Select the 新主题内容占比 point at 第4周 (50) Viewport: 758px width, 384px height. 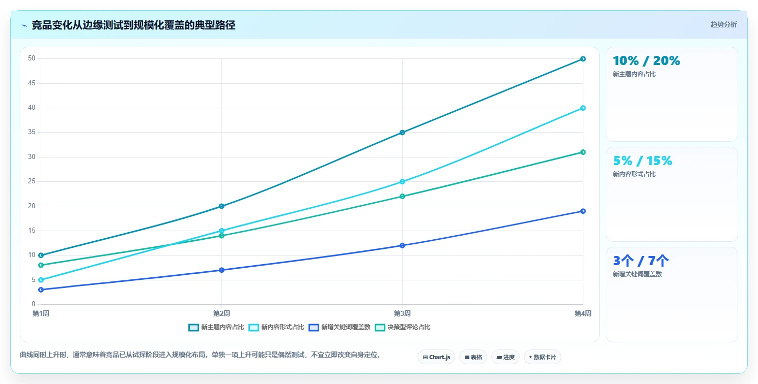coord(583,59)
